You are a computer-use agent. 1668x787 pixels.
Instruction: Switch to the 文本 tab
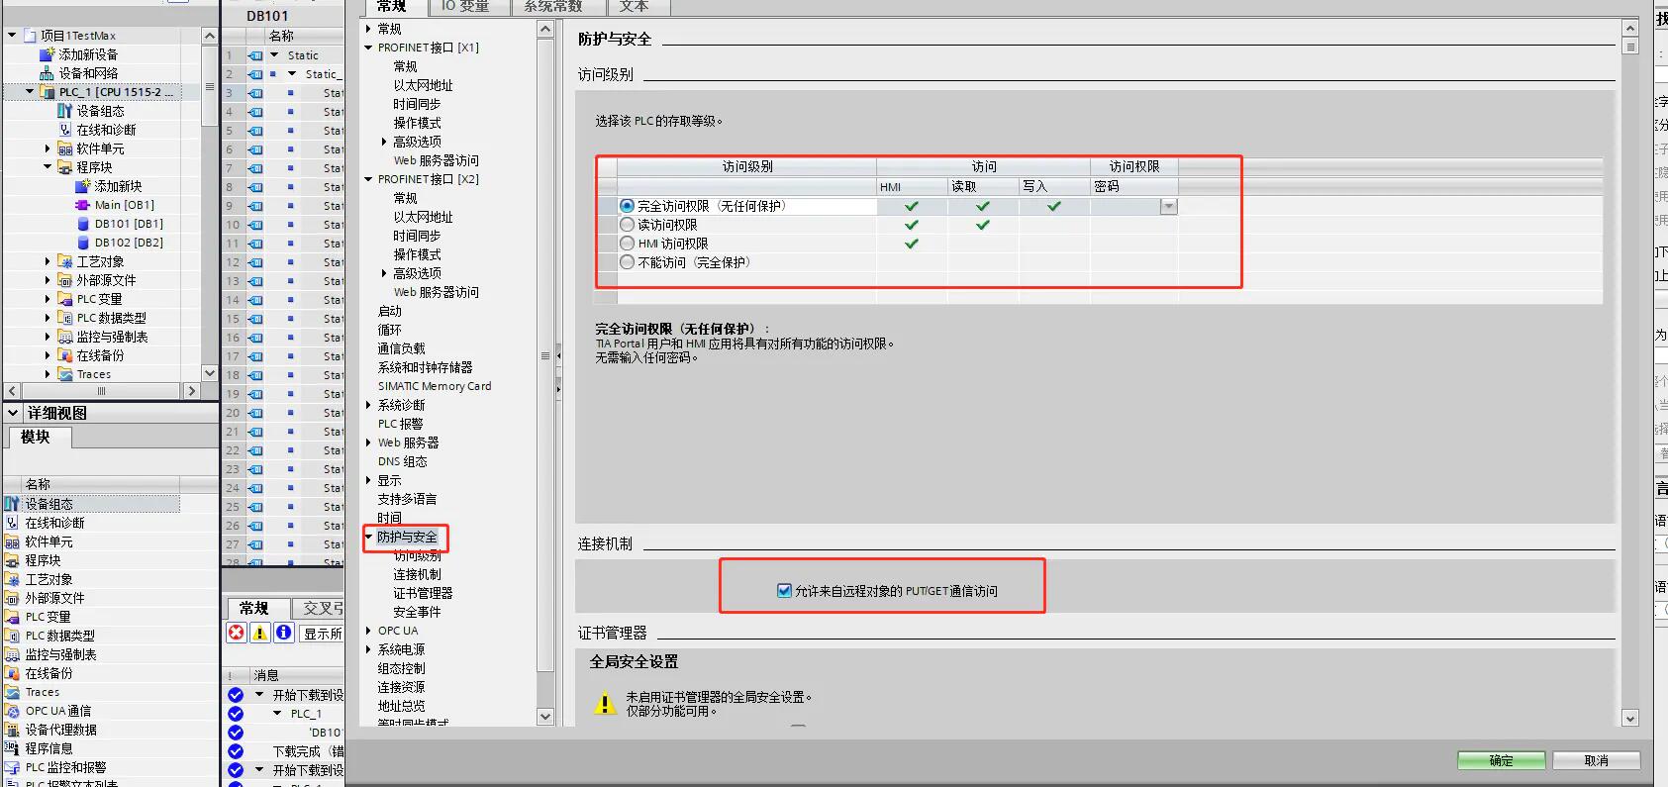(634, 7)
